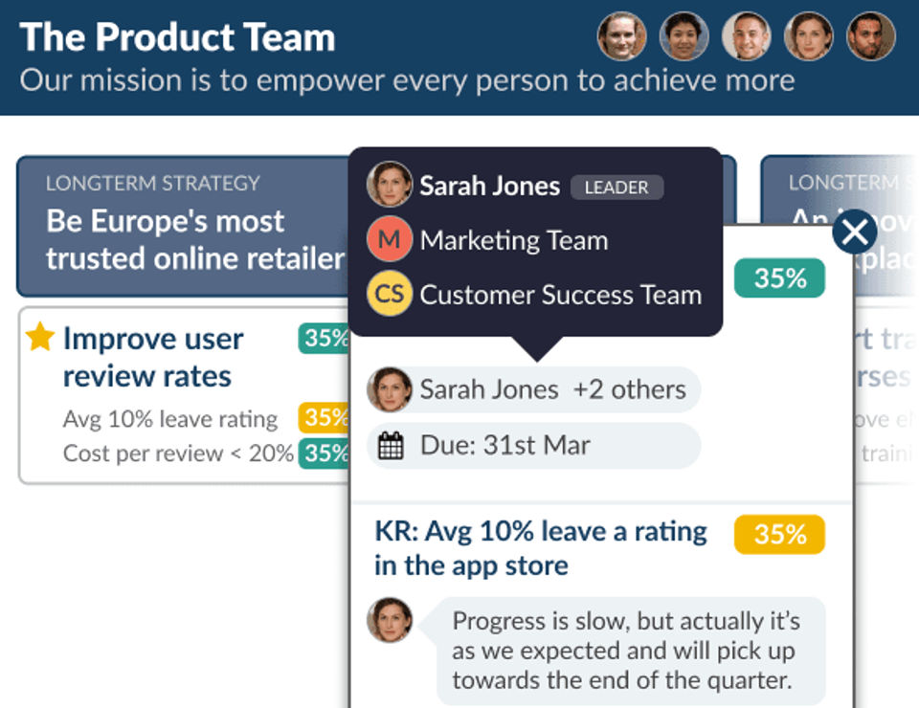Click the LEADER badge next to Sarah Jones

click(x=616, y=188)
